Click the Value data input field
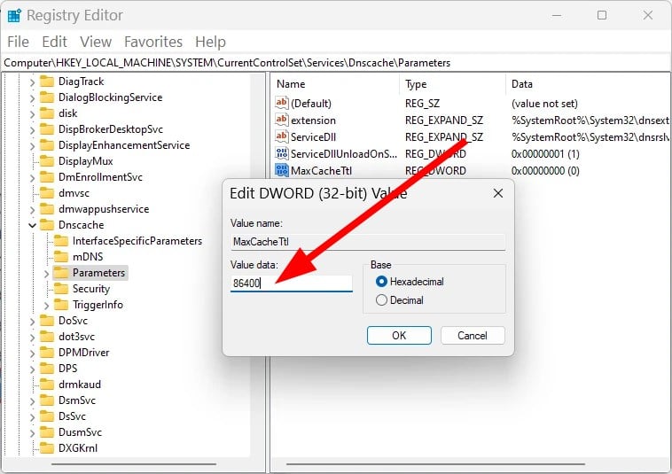The image size is (672, 474). coord(292,283)
